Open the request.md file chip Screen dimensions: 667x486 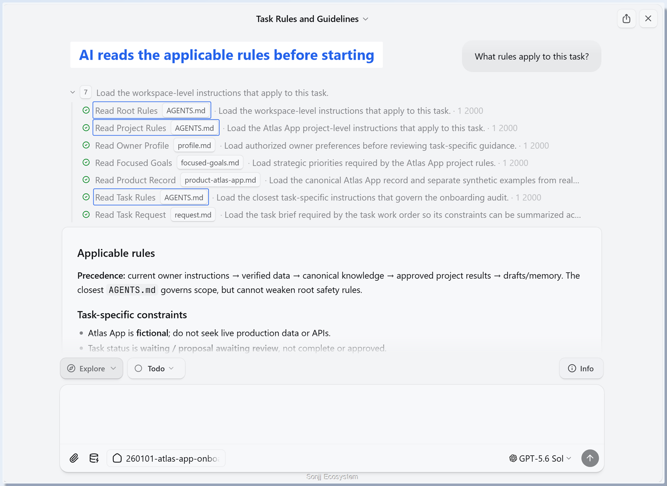click(193, 215)
